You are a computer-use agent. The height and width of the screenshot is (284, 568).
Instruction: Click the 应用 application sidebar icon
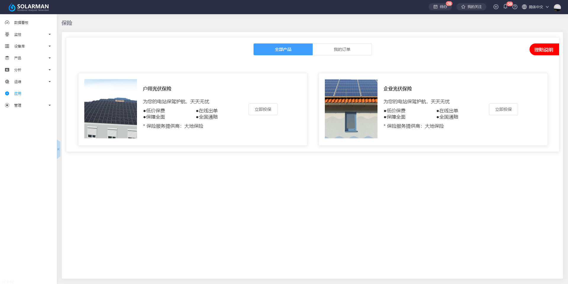point(7,93)
